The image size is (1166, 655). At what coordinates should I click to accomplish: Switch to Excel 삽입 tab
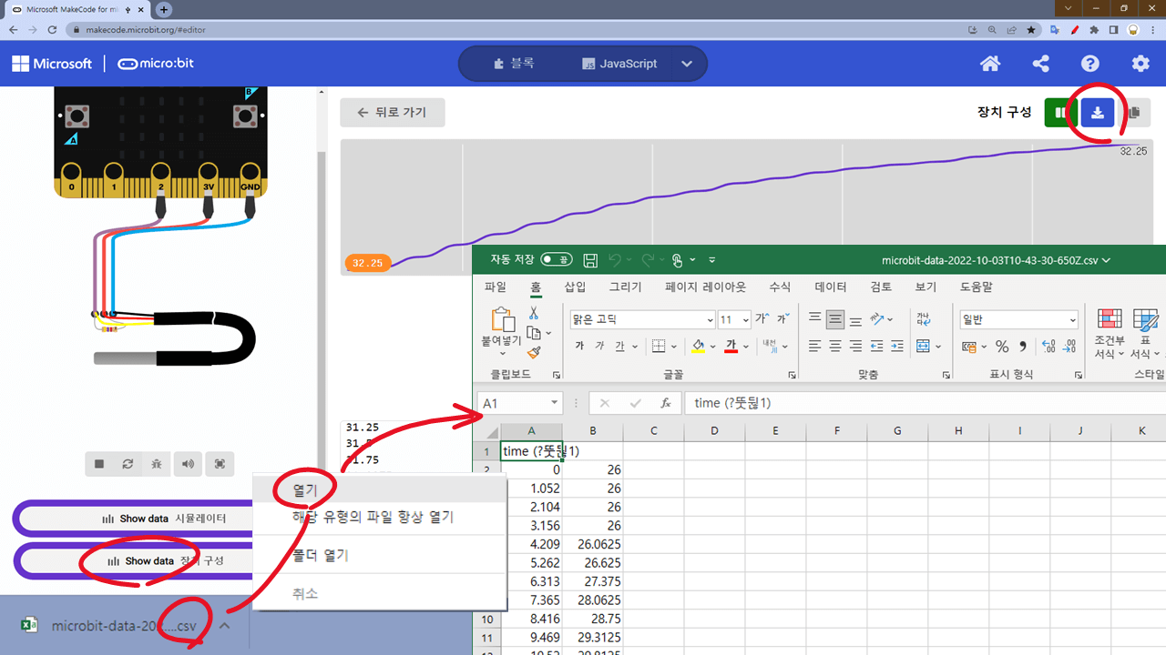pos(576,287)
